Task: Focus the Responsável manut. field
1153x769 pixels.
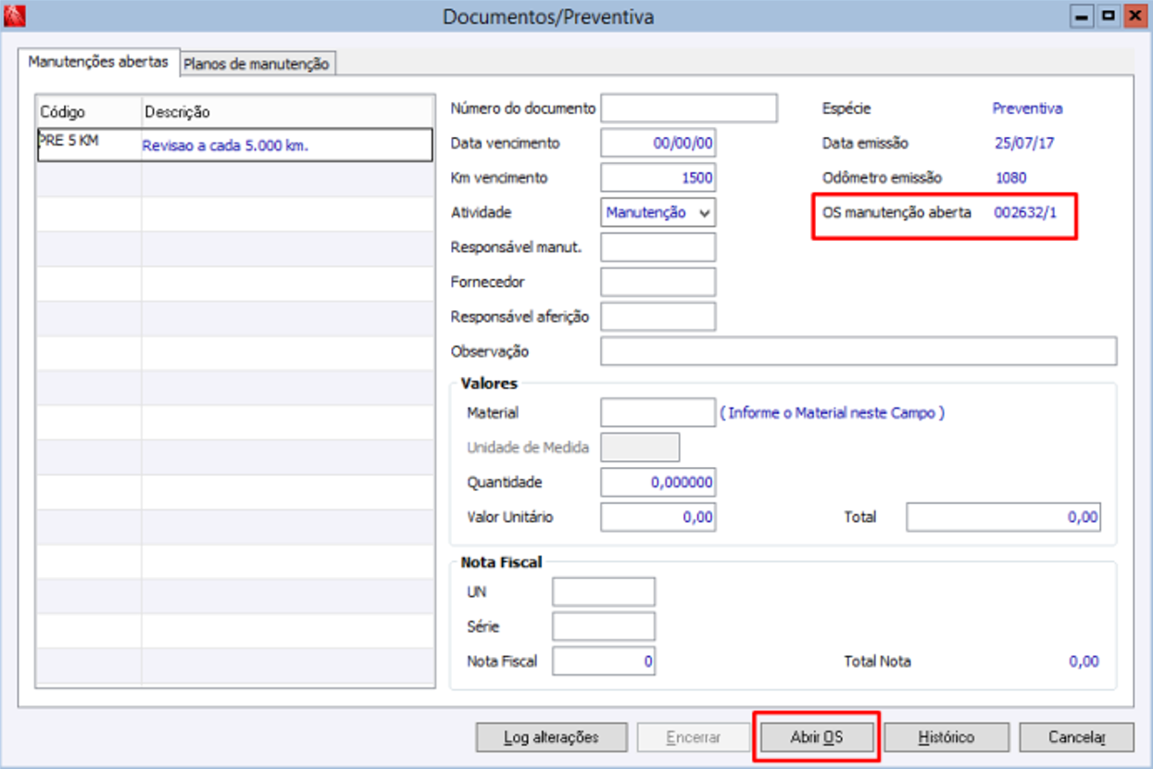Action: 658,247
